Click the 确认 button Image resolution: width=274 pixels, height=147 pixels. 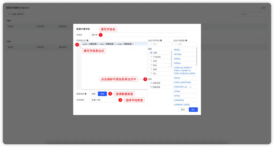point(193,110)
